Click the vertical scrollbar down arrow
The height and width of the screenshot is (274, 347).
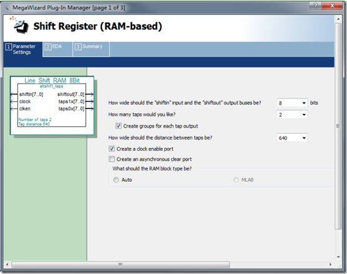(x=338, y=257)
